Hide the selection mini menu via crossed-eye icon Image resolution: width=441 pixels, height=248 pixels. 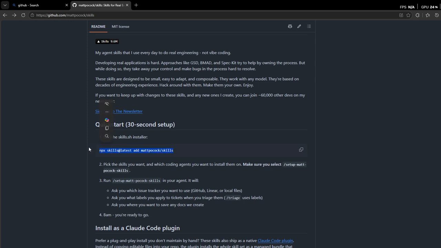coord(107,104)
